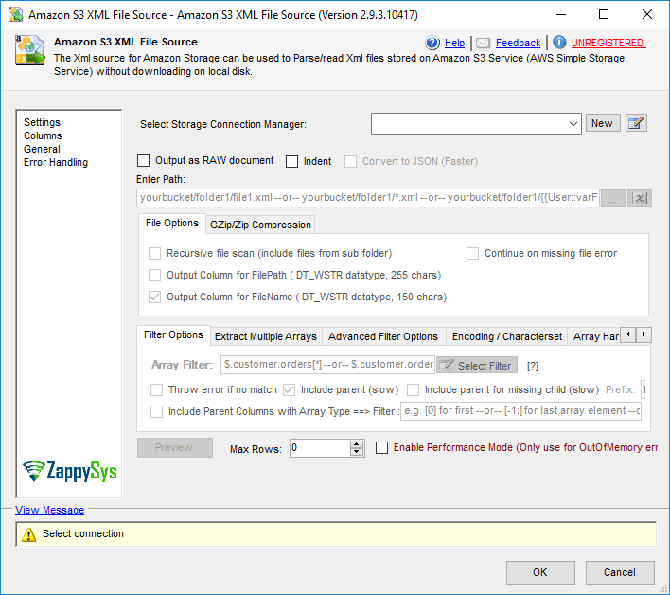Open the Advanced Filter Options tab
The height and width of the screenshot is (595, 670).
pyautogui.click(x=383, y=337)
